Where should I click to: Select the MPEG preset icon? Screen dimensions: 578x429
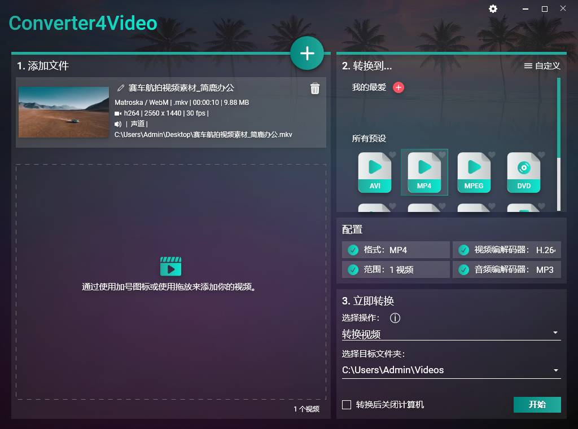474,172
